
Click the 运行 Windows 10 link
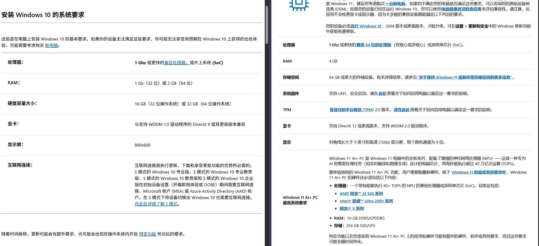click(x=365, y=26)
